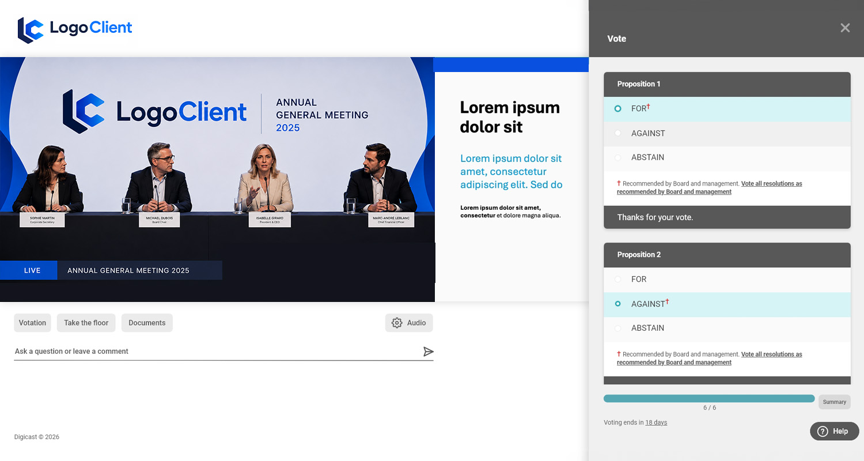The image size is (864, 461).
Task: Open the Votation button
Action: click(x=32, y=323)
